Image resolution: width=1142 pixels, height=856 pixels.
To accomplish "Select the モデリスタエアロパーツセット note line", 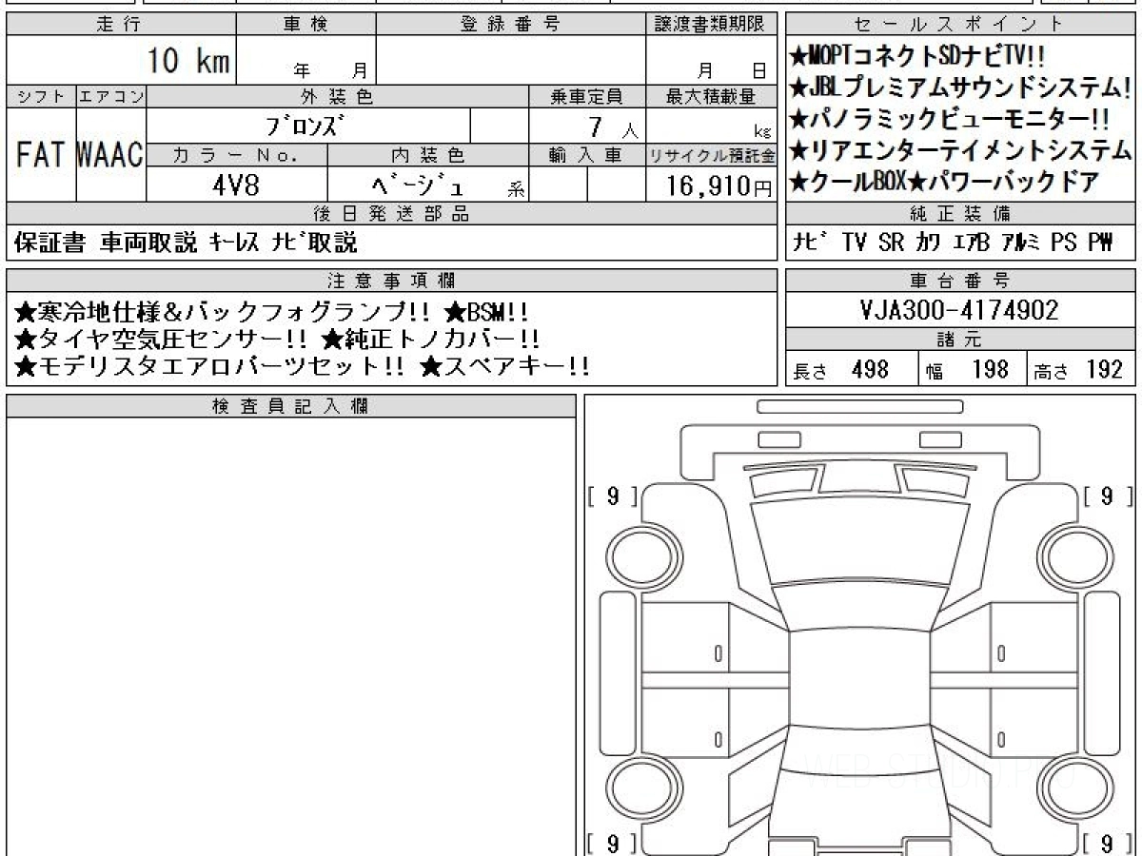I will coord(303,366).
